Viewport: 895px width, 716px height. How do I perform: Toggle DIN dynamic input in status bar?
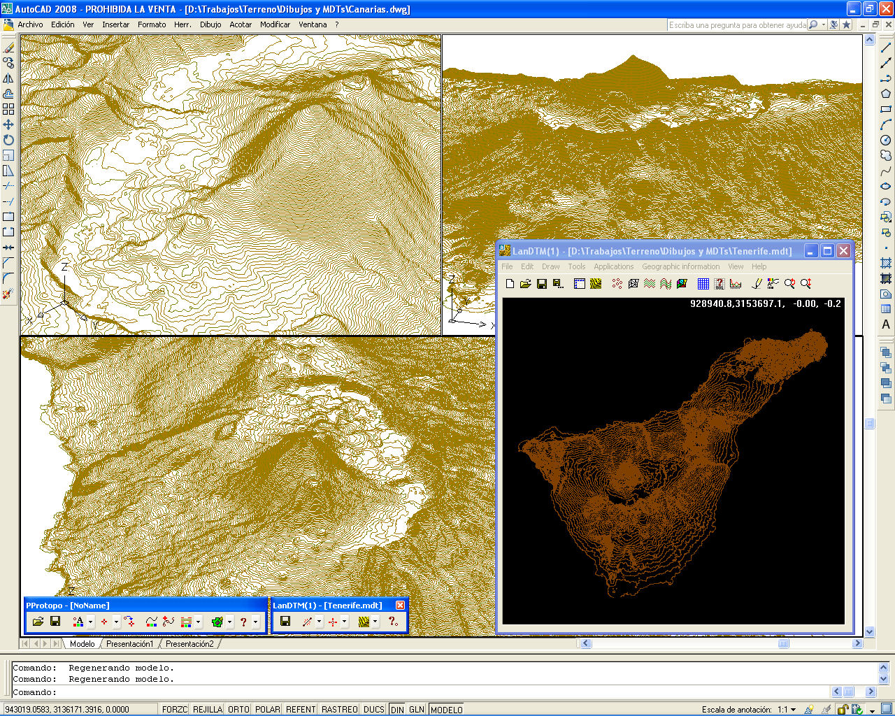point(397,709)
